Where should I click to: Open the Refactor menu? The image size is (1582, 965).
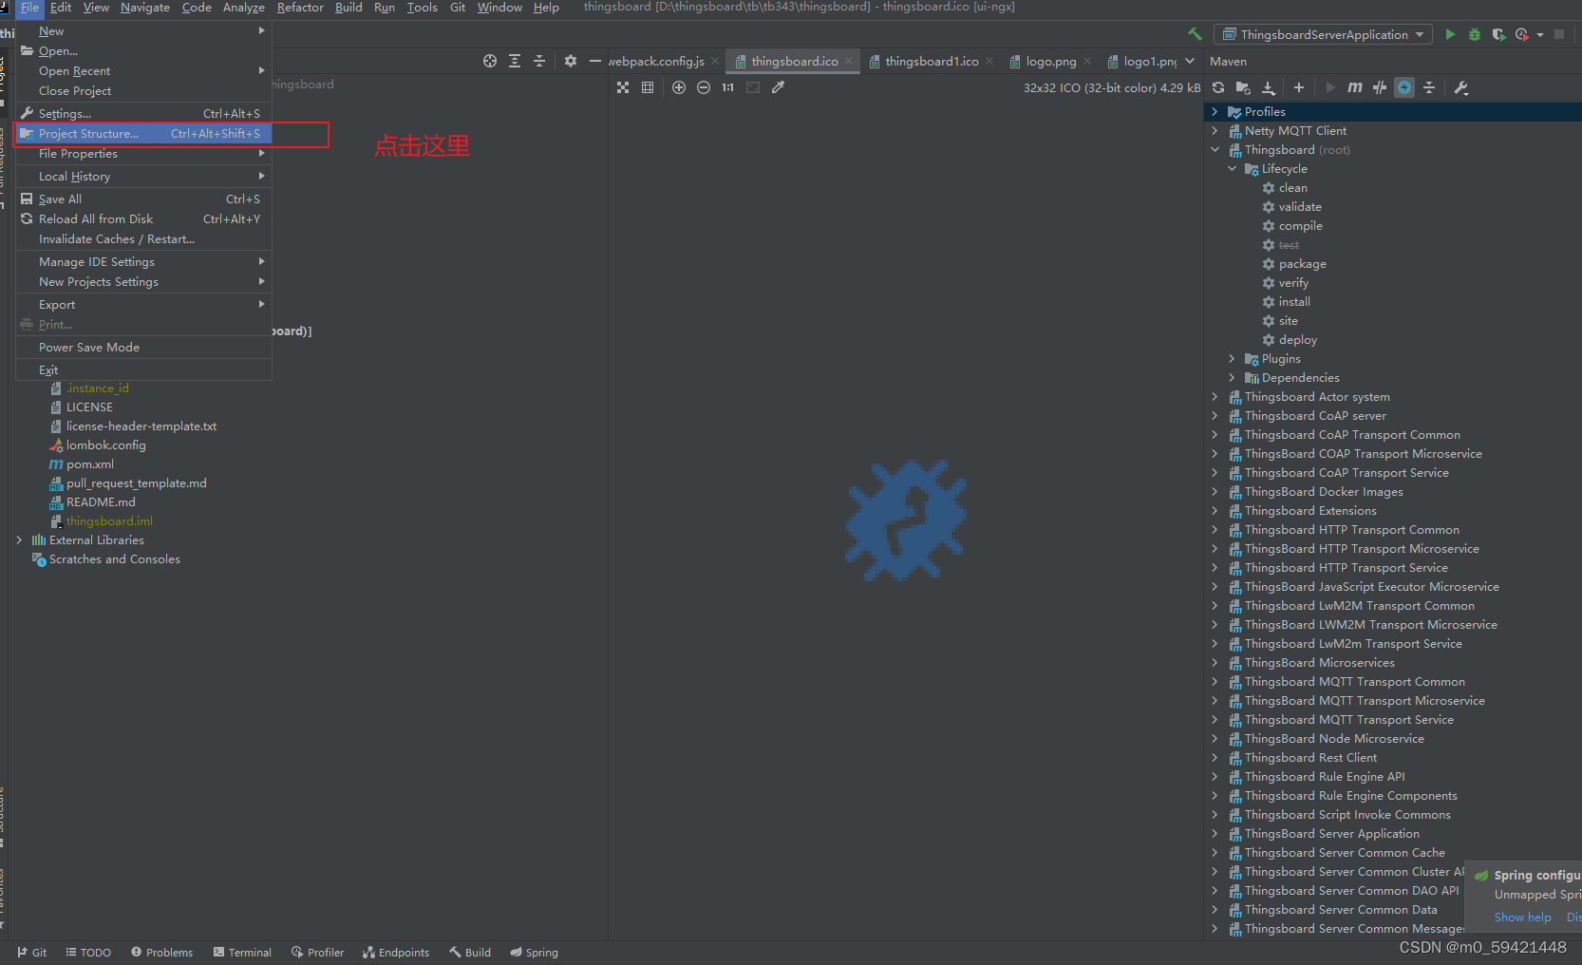tap(300, 8)
